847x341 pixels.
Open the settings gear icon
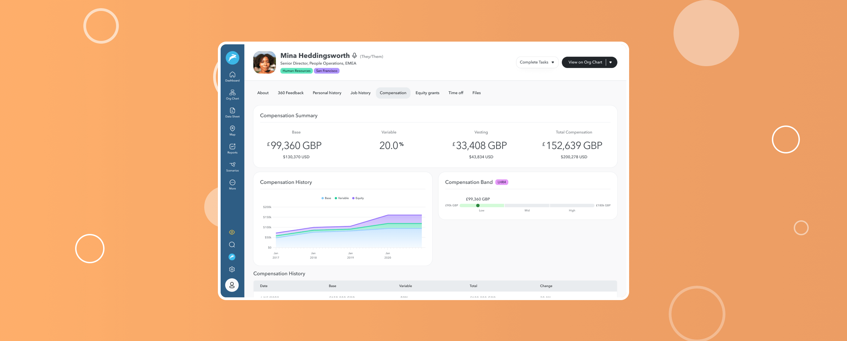pos(232,269)
